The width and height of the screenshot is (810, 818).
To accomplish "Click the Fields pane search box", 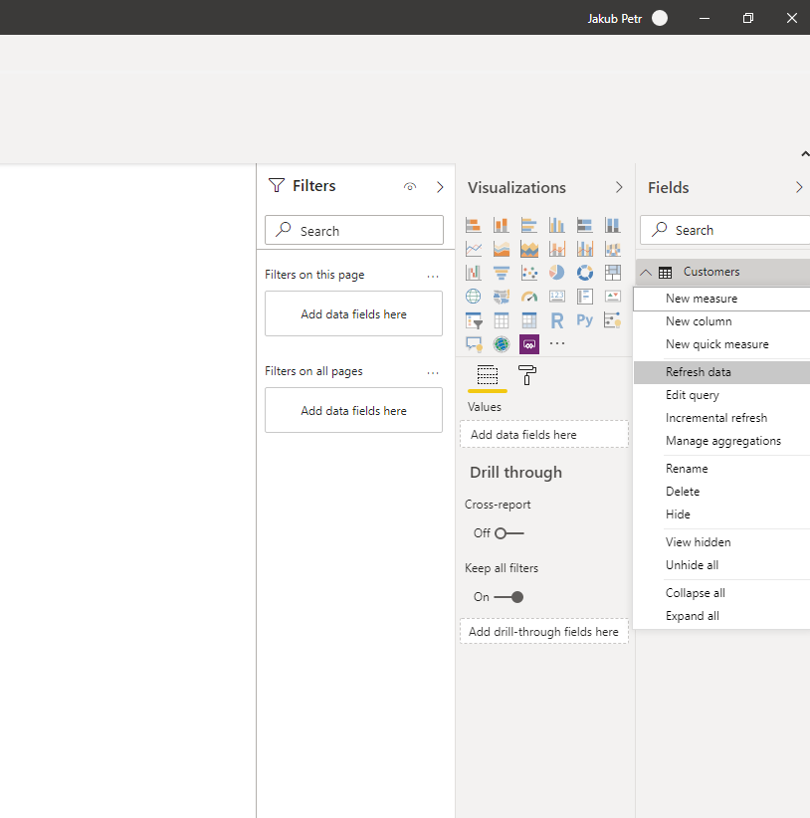I will (x=725, y=230).
